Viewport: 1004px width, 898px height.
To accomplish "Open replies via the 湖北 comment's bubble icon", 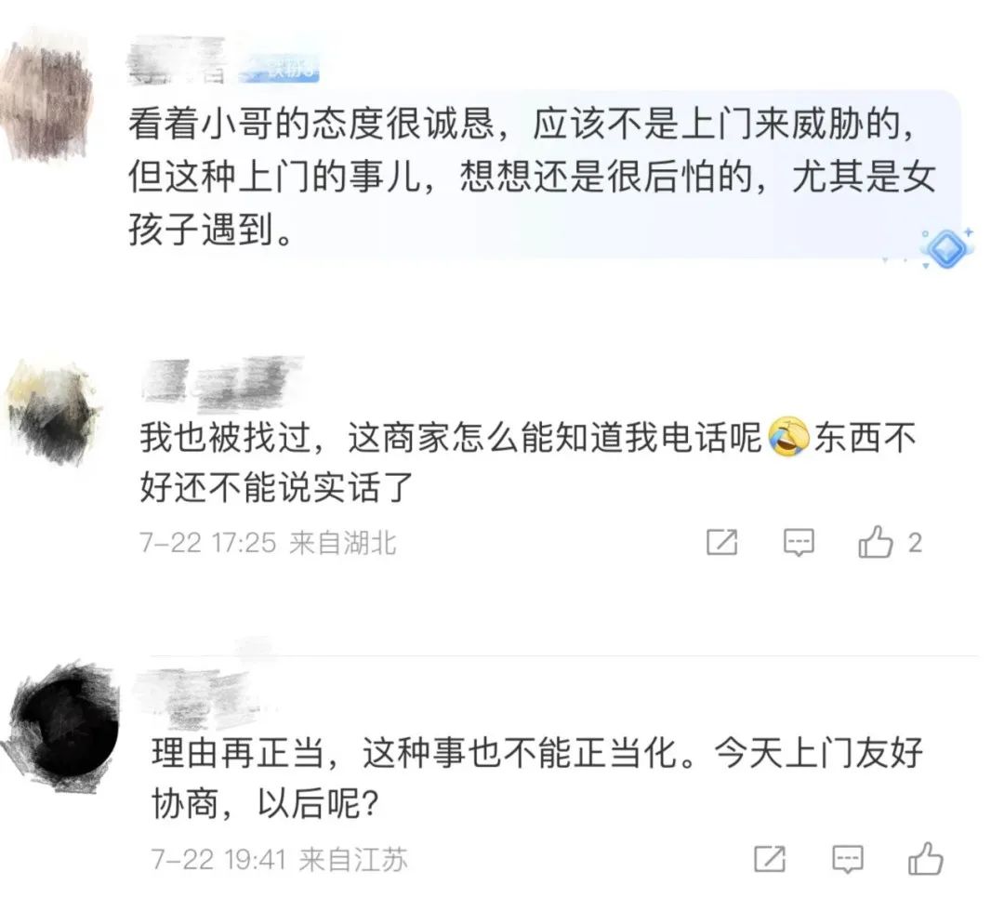I will (x=799, y=543).
